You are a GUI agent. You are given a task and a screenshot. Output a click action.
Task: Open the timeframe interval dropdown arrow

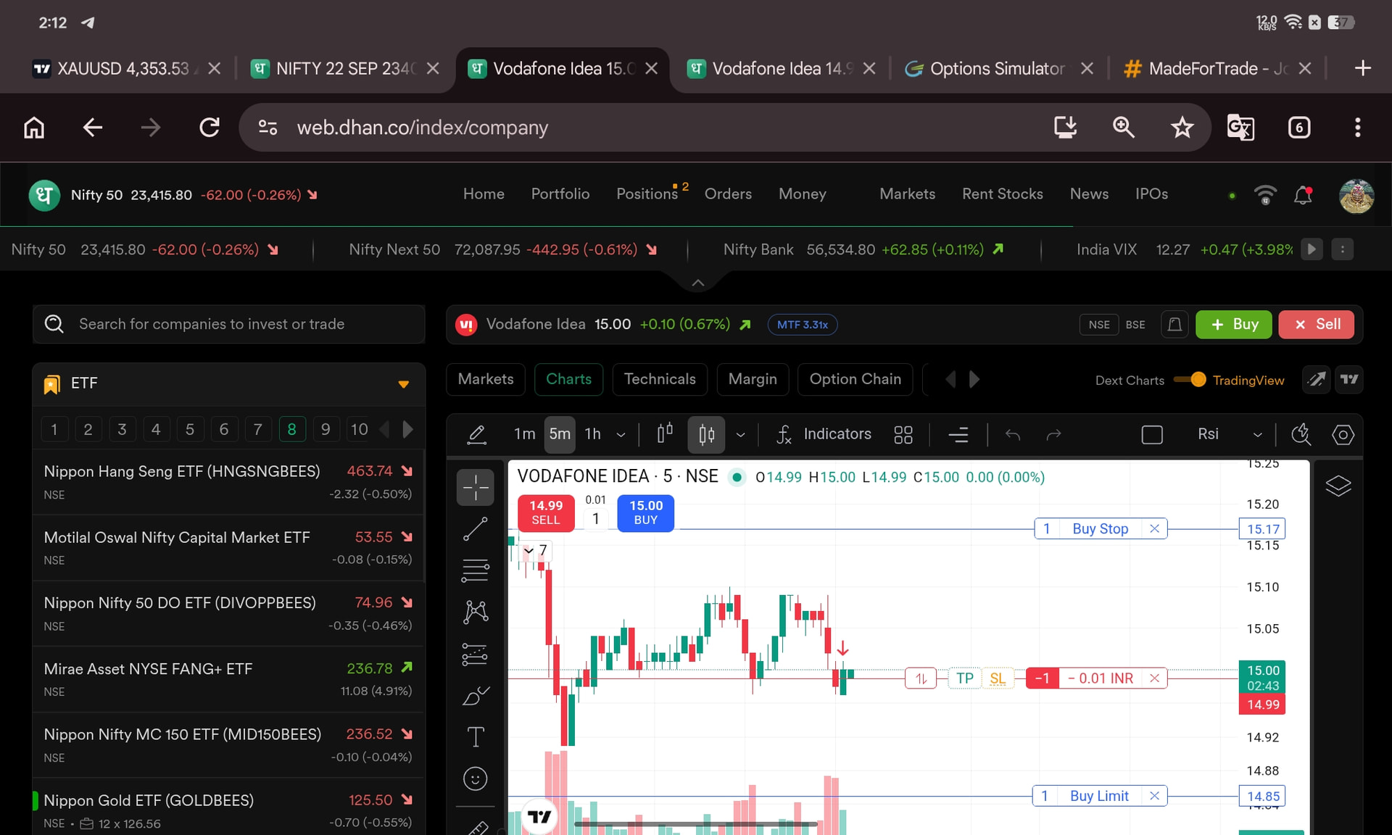(x=621, y=435)
